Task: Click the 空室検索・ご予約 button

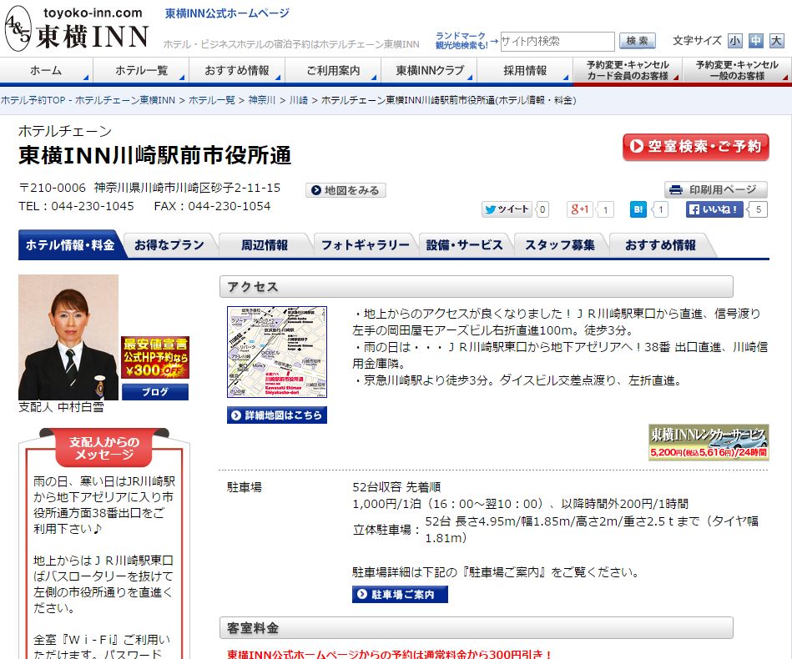Action: (695, 147)
